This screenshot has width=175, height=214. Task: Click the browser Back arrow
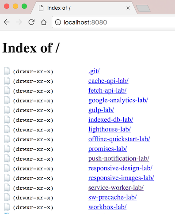[x=7, y=22]
